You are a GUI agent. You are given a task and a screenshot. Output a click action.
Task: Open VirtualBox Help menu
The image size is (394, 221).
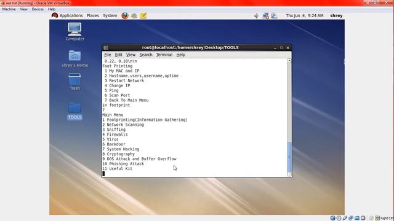pyautogui.click(x=52, y=9)
